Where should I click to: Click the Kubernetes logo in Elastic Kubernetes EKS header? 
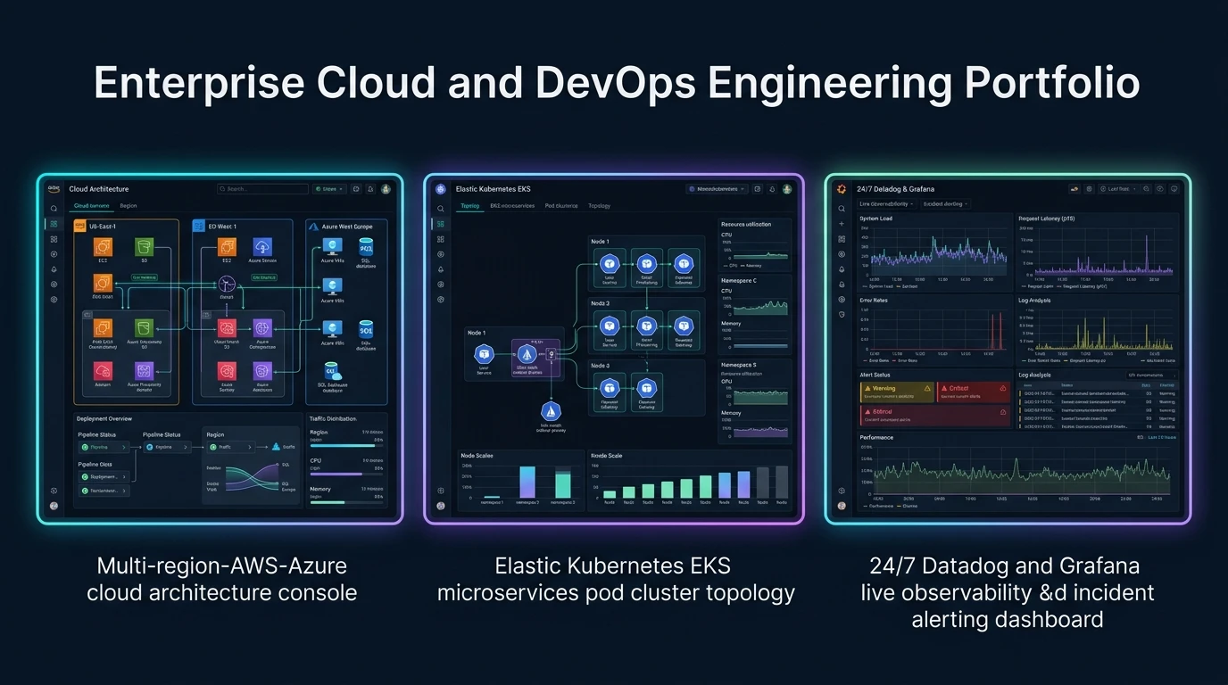(x=441, y=189)
